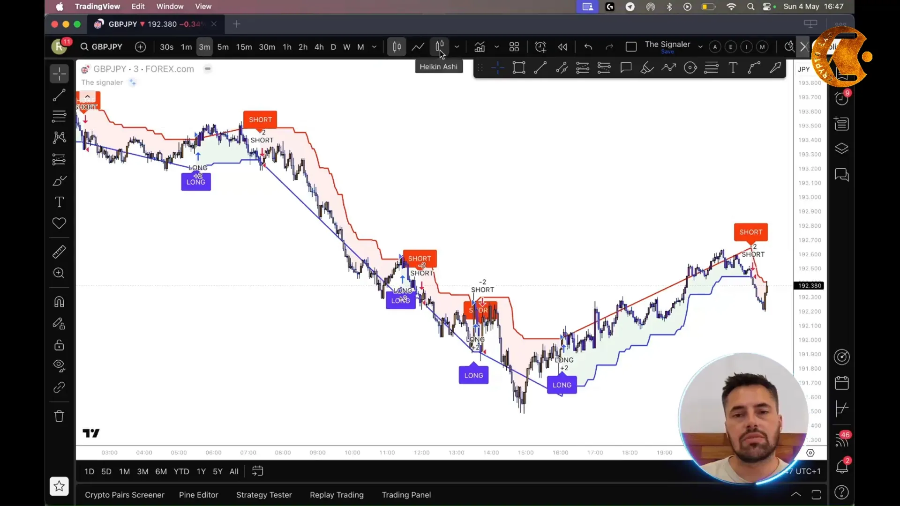Select the rectangle tool in floating drawing toolbar
This screenshot has height=506, width=900.
(519, 68)
